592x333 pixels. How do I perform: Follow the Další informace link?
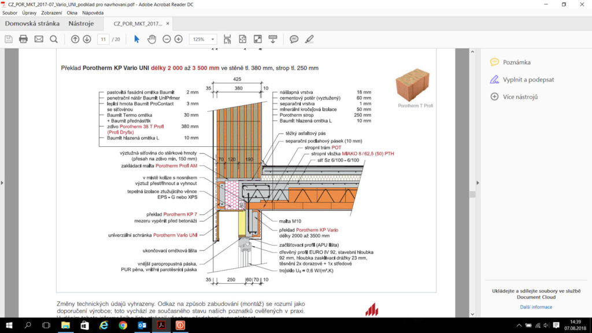(536, 307)
